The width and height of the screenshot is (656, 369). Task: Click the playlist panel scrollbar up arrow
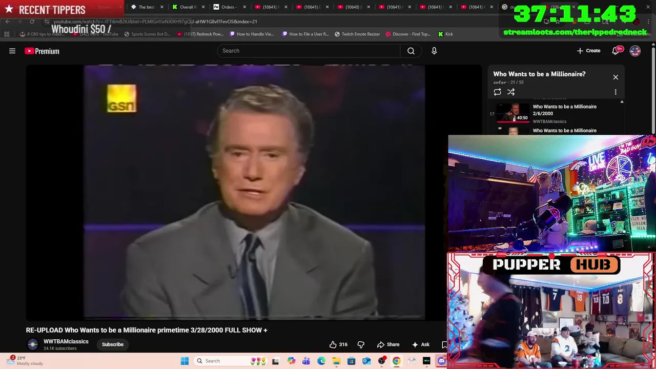[622, 102]
